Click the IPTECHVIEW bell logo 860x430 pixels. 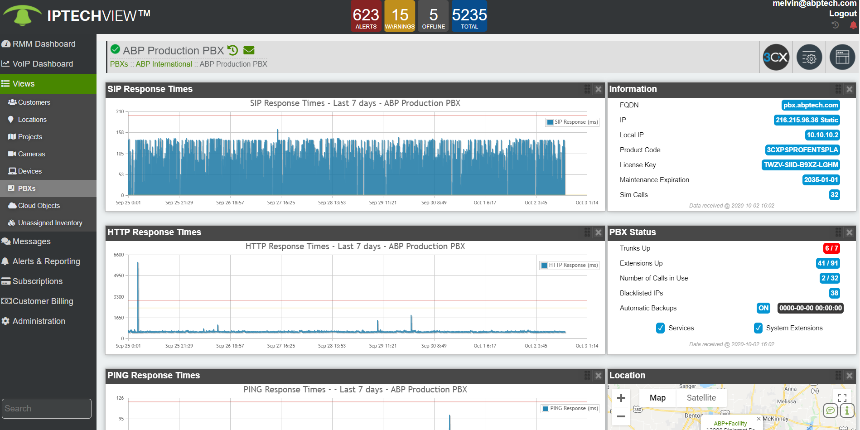pyautogui.click(x=22, y=15)
